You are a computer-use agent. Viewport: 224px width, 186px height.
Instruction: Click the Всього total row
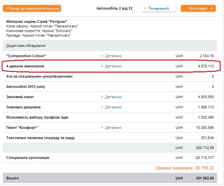pos(13,178)
